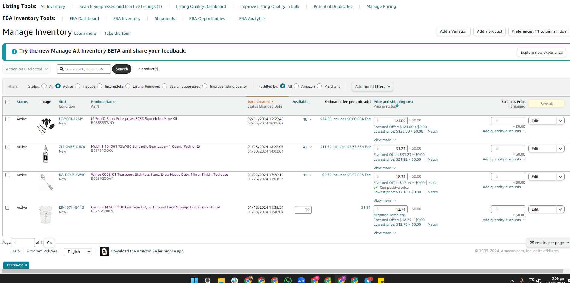
Task: Expand View more for the $124.00 listing
Action: [384, 140]
